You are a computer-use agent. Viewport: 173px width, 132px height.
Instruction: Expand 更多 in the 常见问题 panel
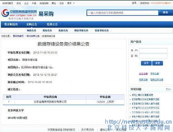tap(169, 89)
